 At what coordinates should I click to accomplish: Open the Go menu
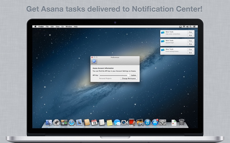pyautogui.click(x=62, y=27)
